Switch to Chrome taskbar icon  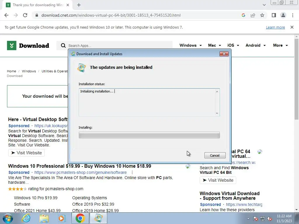pos(80,218)
